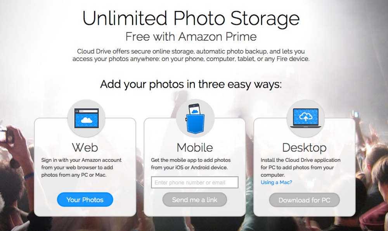Click the 'Add your photos in three easy ways' heading
This screenshot has height=231, width=388.
(x=191, y=84)
